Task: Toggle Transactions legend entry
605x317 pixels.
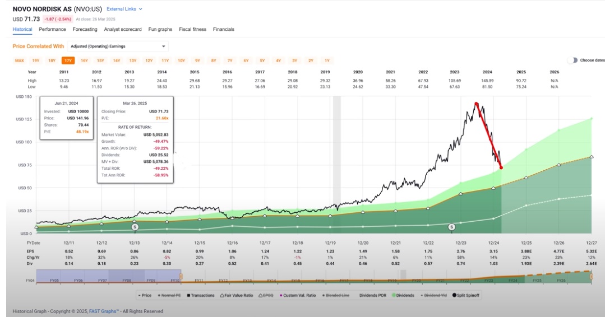Action: click(201, 295)
